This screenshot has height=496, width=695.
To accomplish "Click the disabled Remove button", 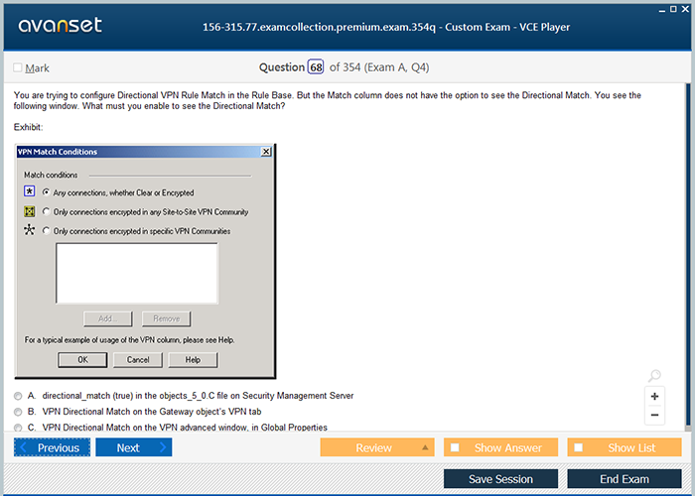I will (x=166, y=318).
